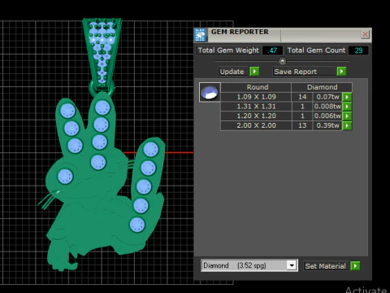Image resolution: width=390 pixels, height=293 pixels.
Task: Click green arrow on the 0.39tw row
Action: click(x=347, y=125)
